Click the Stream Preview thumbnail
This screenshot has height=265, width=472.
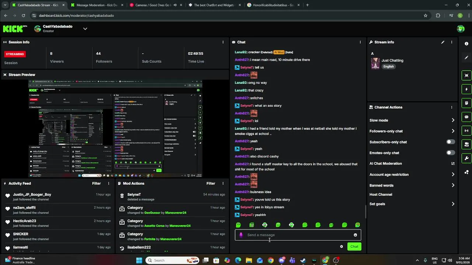(115, 128)
